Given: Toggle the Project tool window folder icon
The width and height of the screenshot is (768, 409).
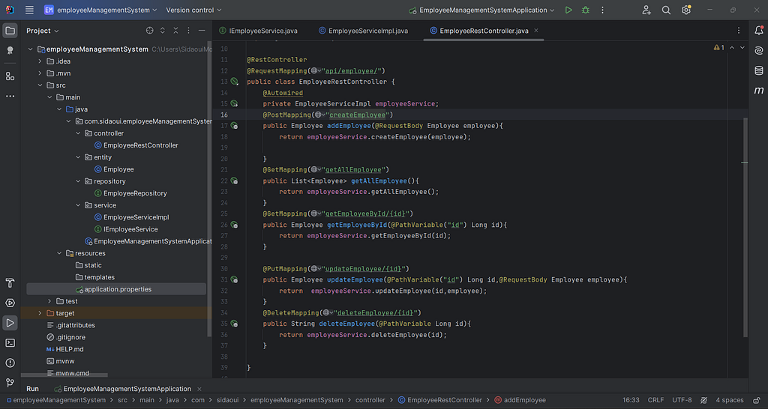Looking at the screenshot, I should (10, 31).
